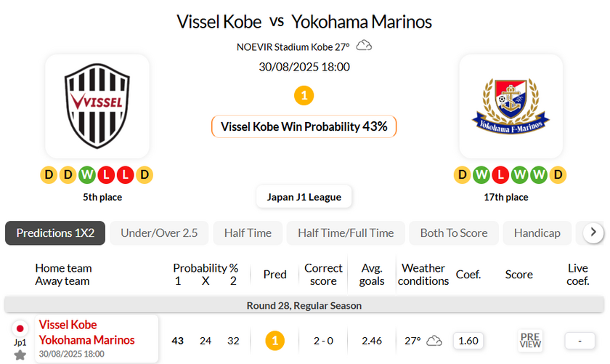Select the Predictions 1X2 tab
Viewport: 610px width, 364px height.
click(x=55, y=233)
